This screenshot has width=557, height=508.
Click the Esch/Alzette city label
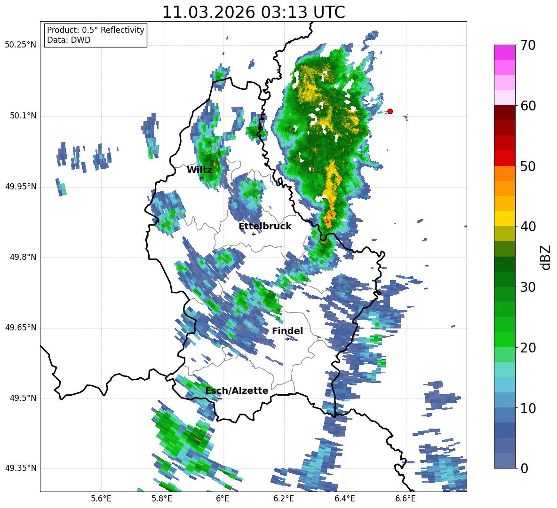pyautogui.click(x=237, y=391)
